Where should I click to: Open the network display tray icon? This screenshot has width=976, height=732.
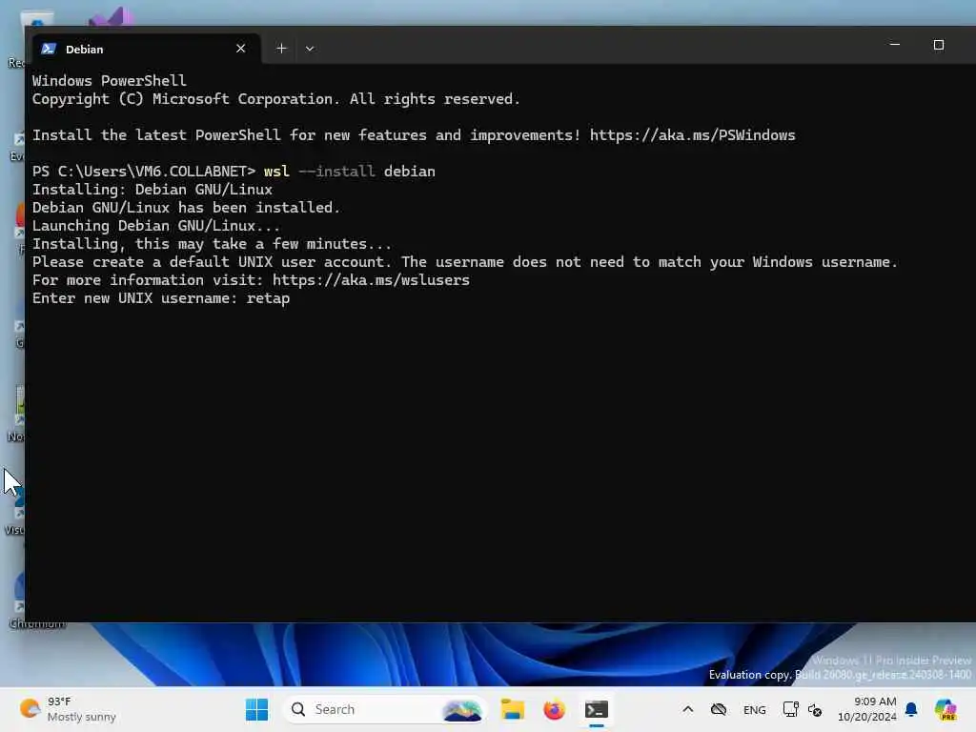790,709
